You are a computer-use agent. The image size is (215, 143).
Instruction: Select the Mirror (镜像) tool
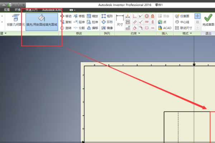pos(107,28)
